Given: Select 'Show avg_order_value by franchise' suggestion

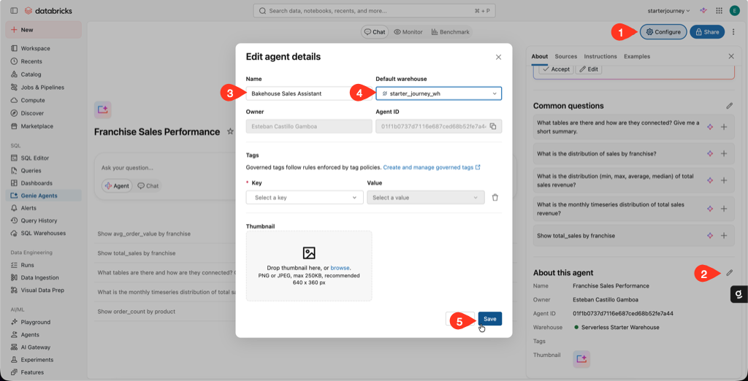Looking at the screenshot, I should click(x=144, y=234).
